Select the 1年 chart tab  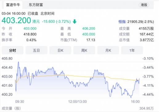tap(132, 50)
